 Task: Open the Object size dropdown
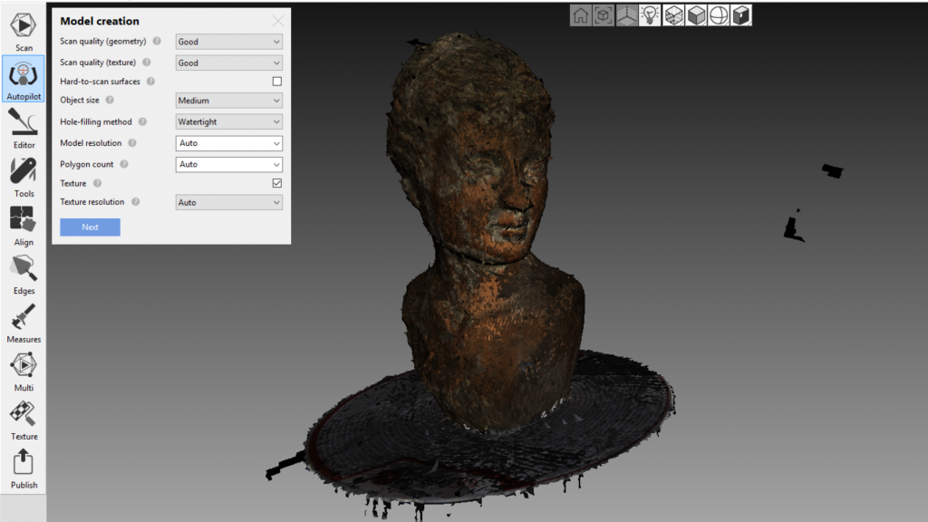(228, 101)
